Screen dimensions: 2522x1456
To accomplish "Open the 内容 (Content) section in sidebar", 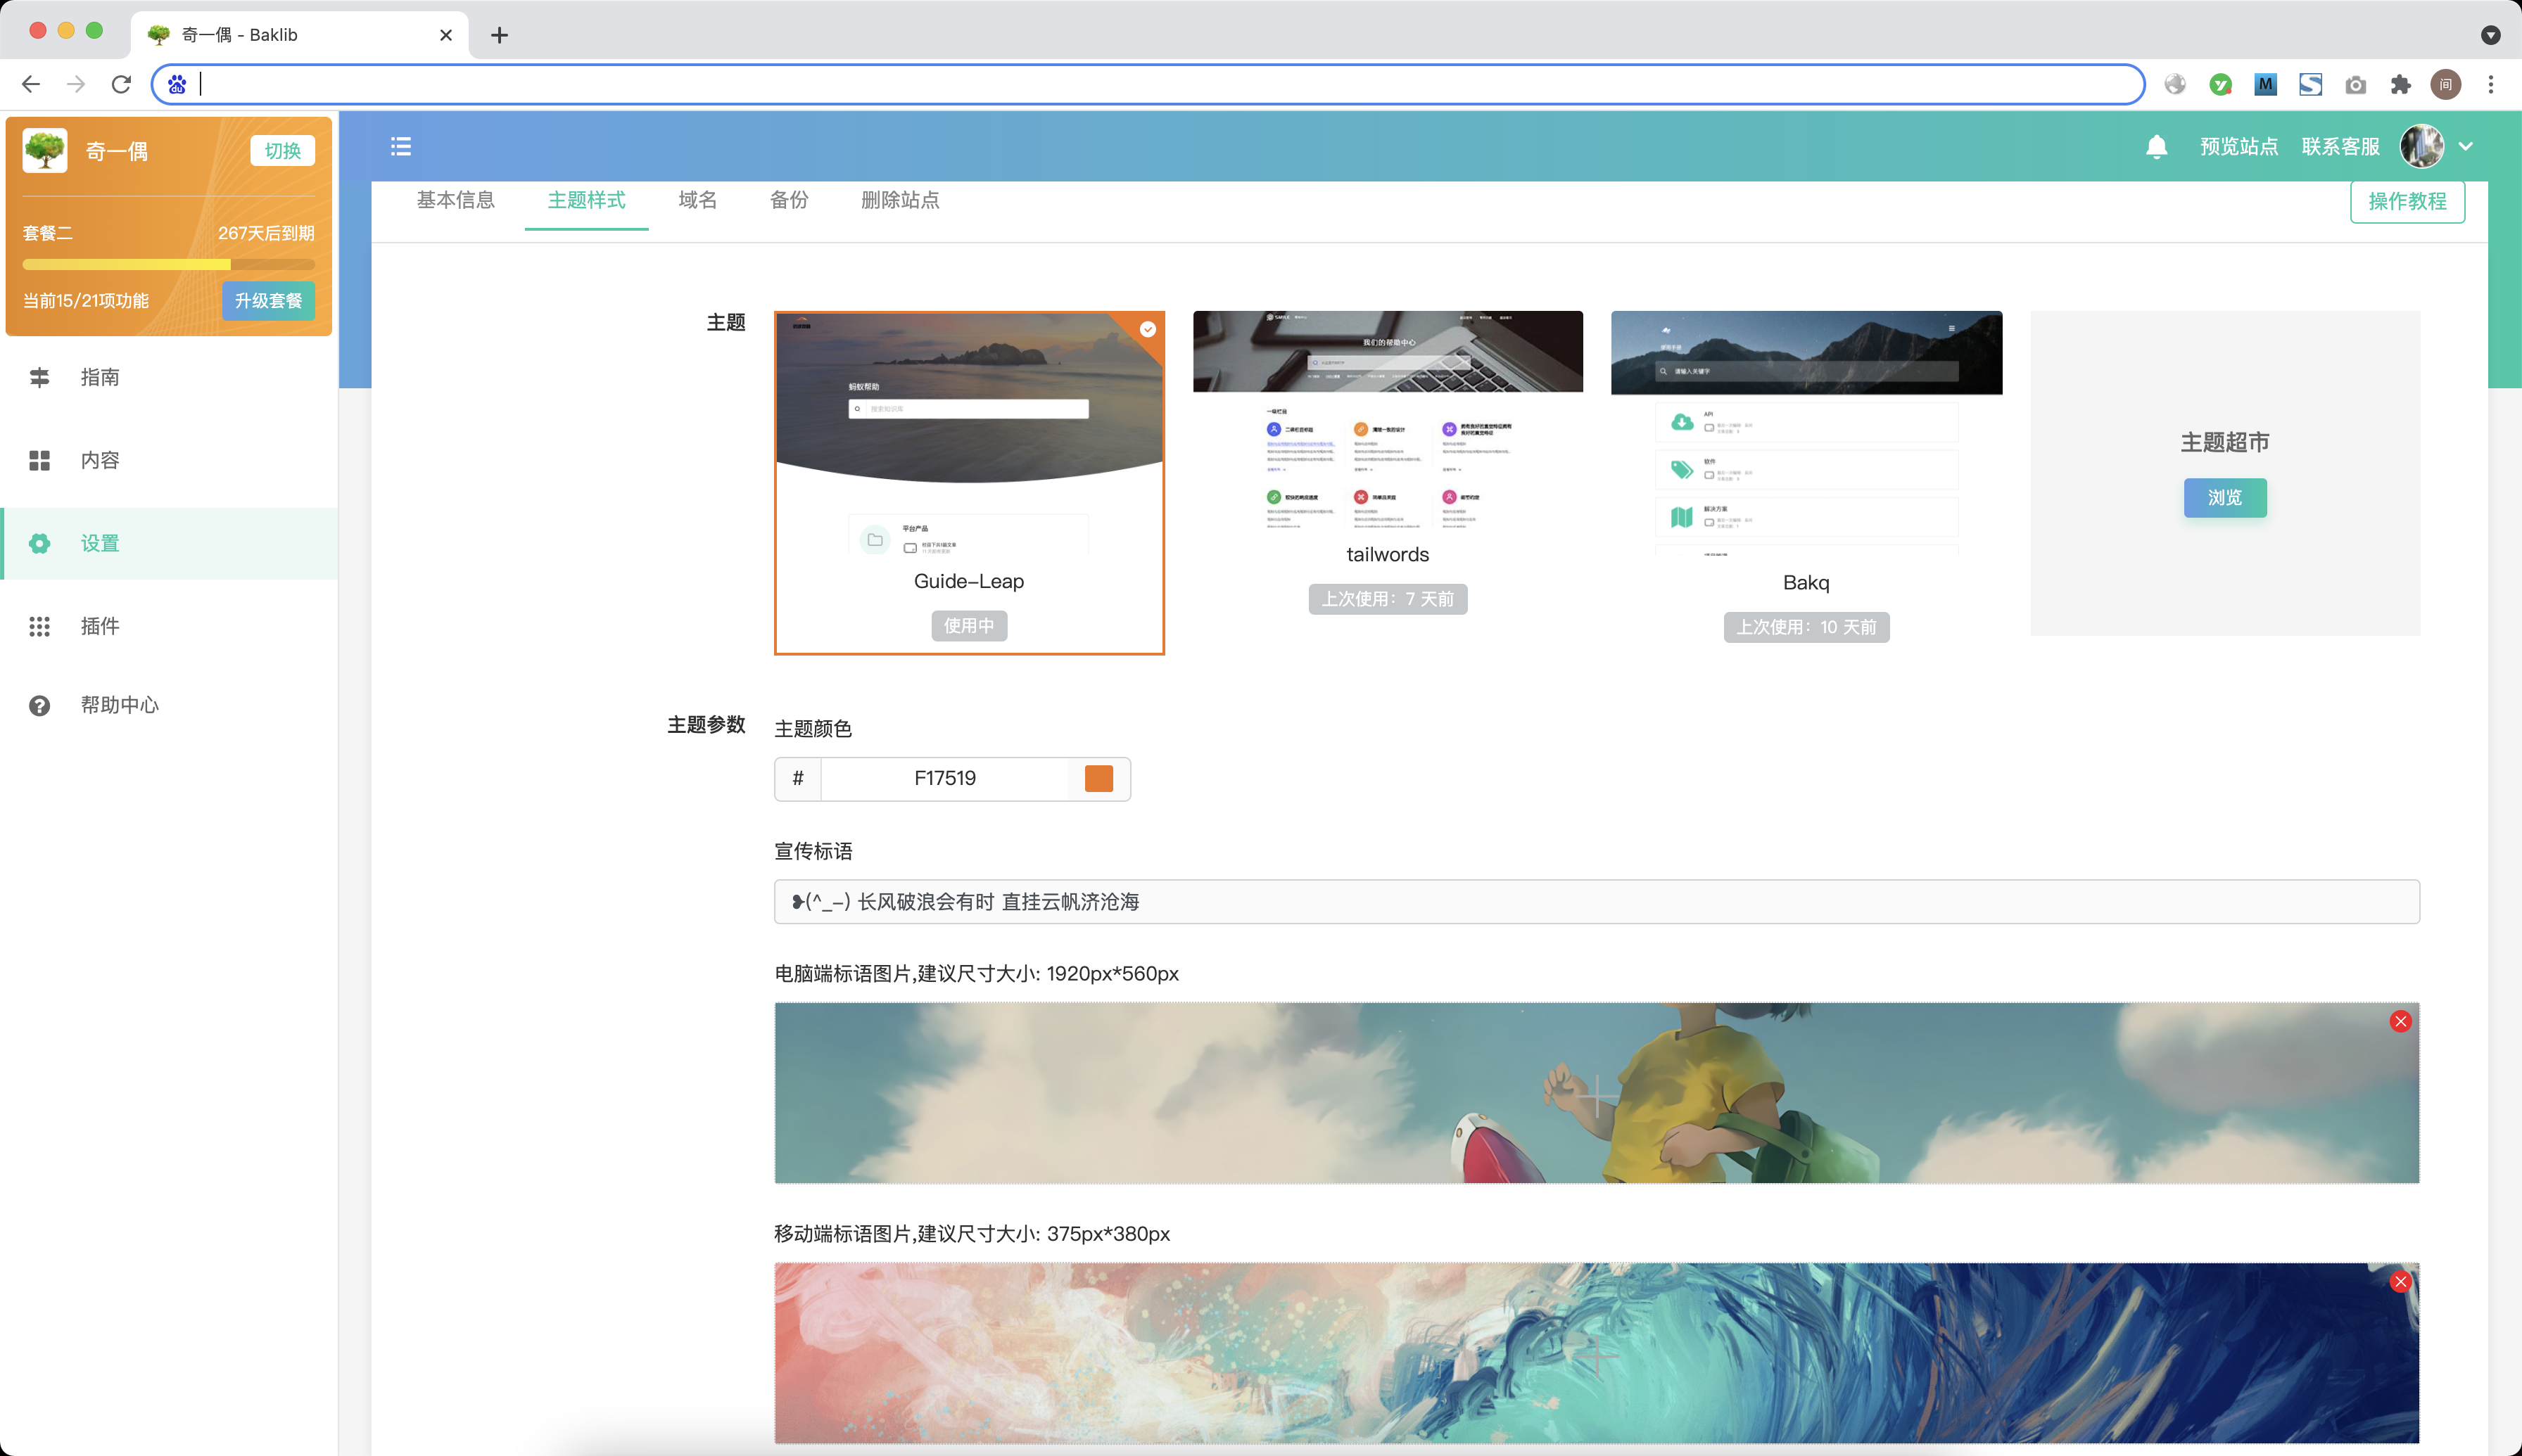I will coord(99,460).
